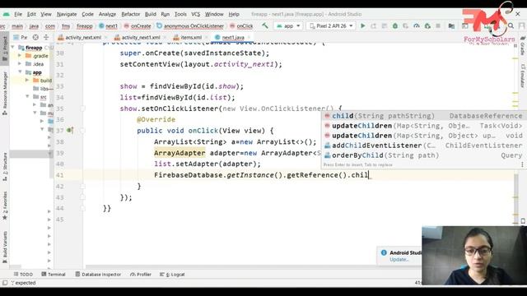Image resolution: width=527 pixels, height=296 pixels.
Task: Open the File menu
Action: (18, 14)
